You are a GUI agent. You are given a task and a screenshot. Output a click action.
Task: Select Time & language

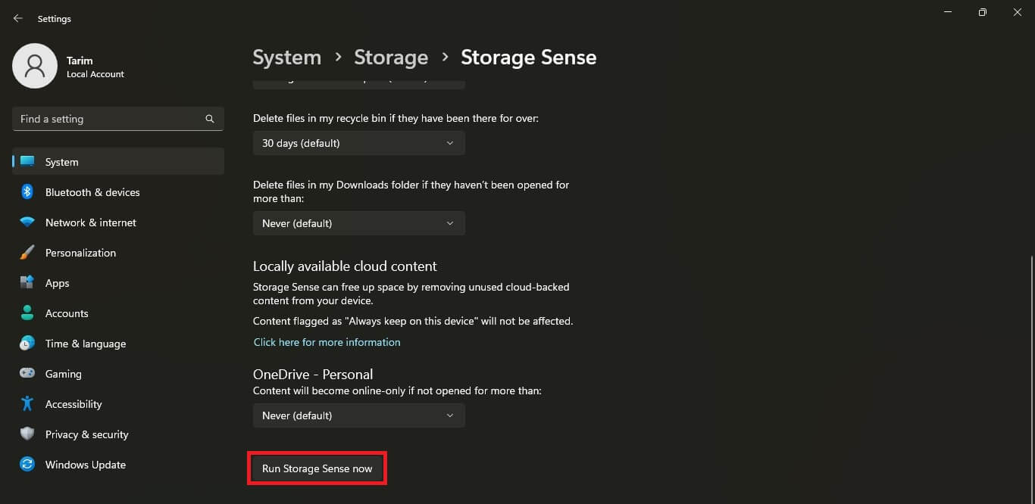click(85, 344)
